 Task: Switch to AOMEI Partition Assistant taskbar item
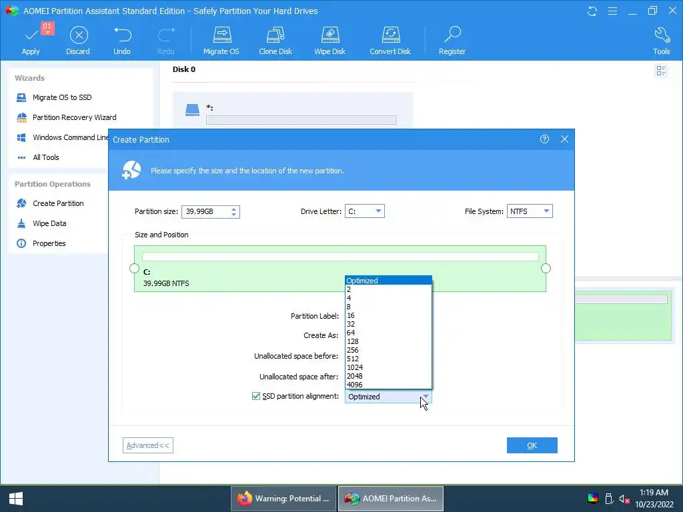coord(391,499)
